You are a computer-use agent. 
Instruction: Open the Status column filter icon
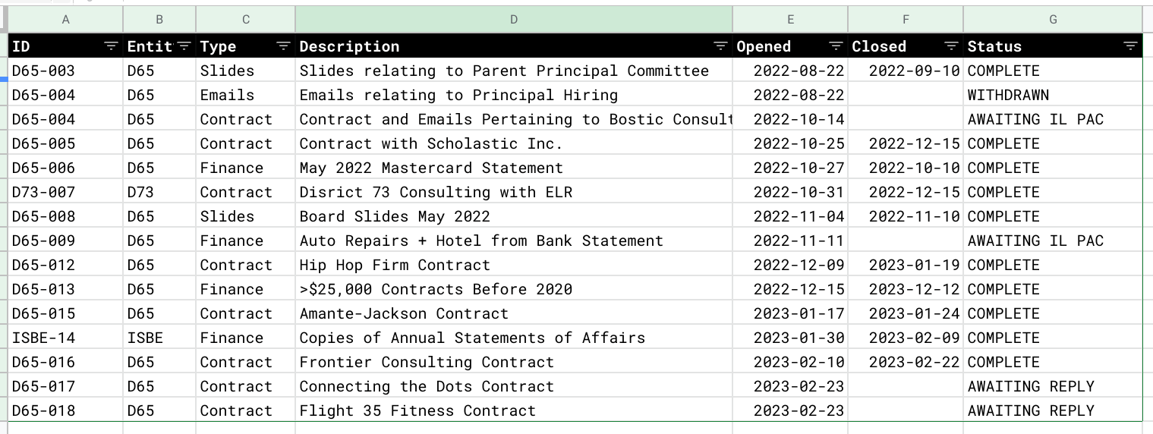pos(1130,46)
